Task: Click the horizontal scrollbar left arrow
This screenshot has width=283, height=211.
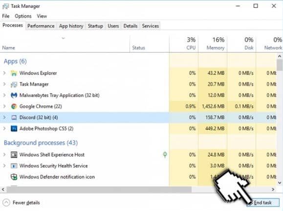Action: pyautogui.click(x=3, y=189)
